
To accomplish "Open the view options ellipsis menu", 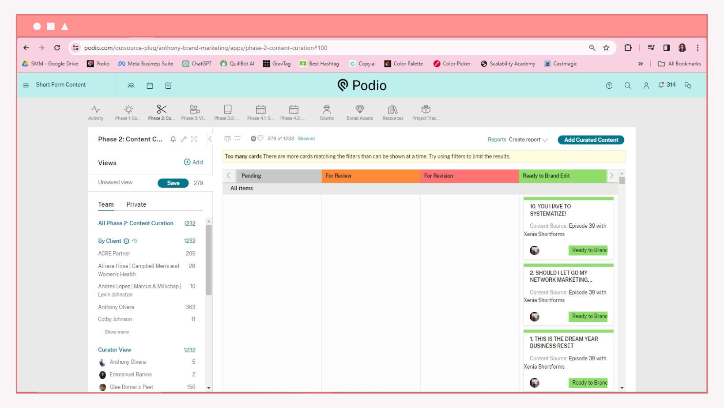I will [x=238, y=139].
